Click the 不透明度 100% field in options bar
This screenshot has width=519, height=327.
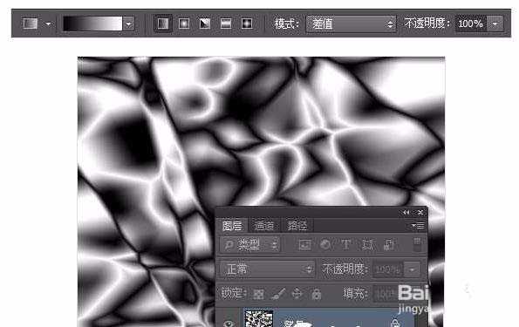tap(470, 24)
